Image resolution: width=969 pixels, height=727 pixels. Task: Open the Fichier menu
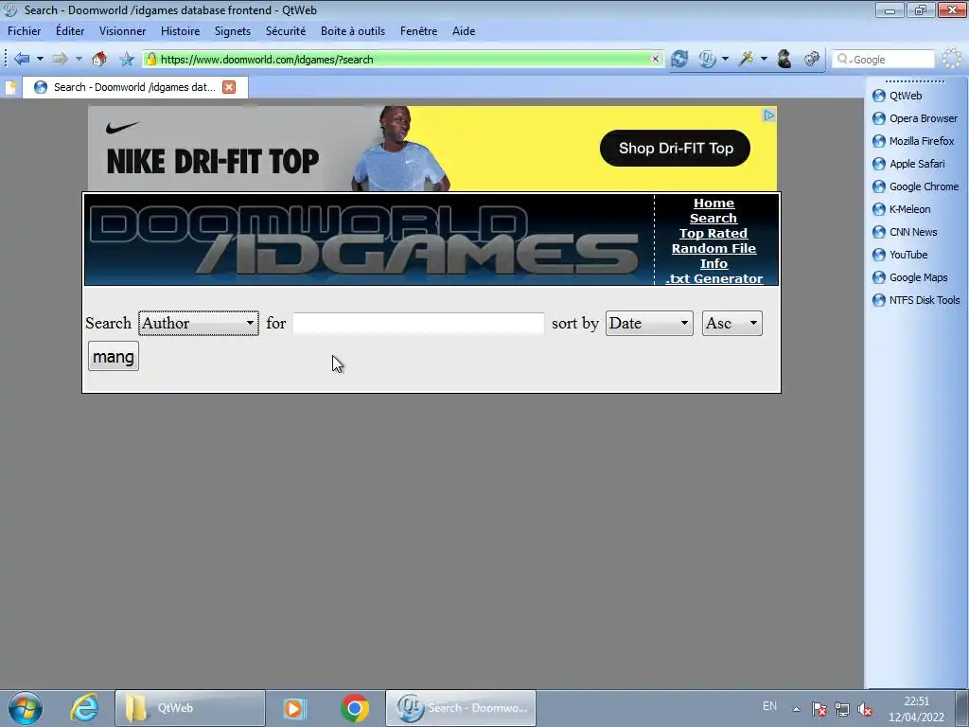(24, 31)
